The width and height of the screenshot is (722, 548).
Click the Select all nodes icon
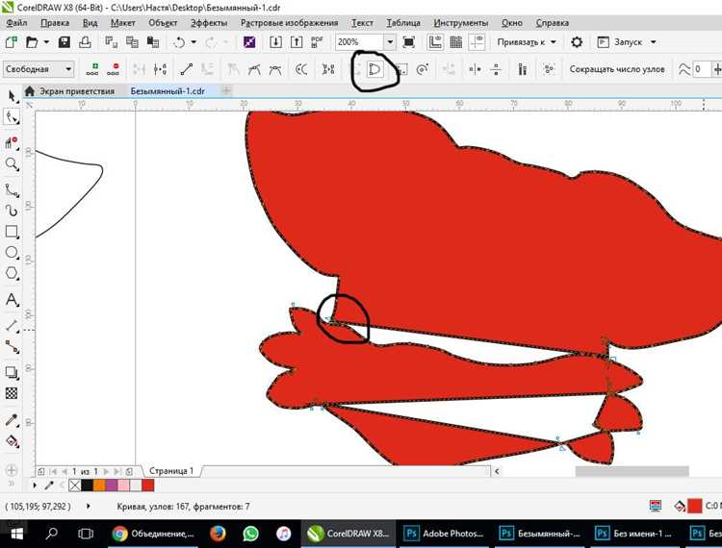549,69
